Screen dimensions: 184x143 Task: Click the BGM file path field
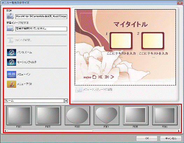41,17
